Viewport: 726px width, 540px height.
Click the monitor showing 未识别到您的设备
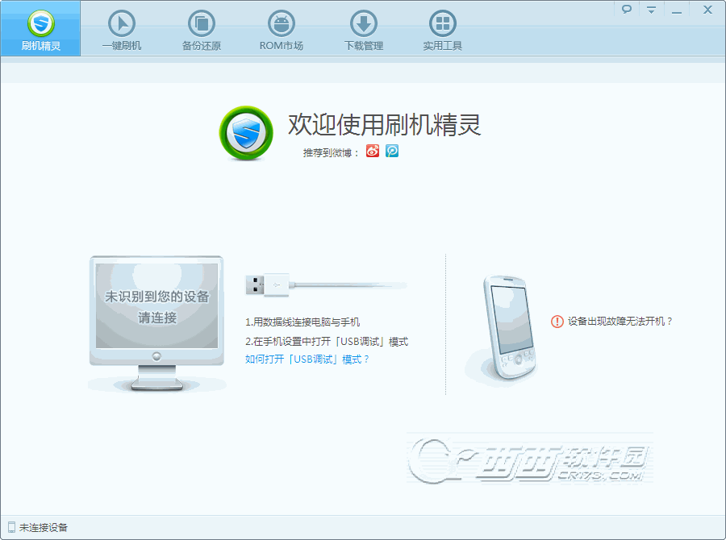157,306
